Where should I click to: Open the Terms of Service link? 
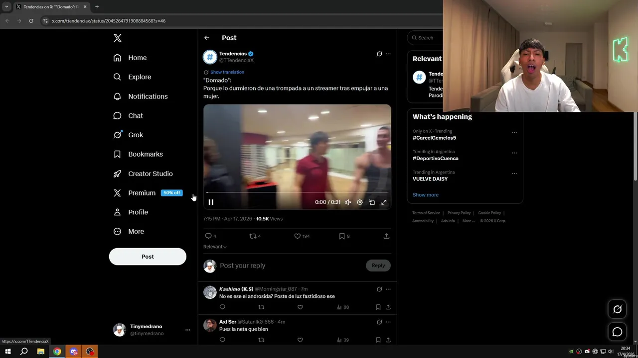[426, 213]
